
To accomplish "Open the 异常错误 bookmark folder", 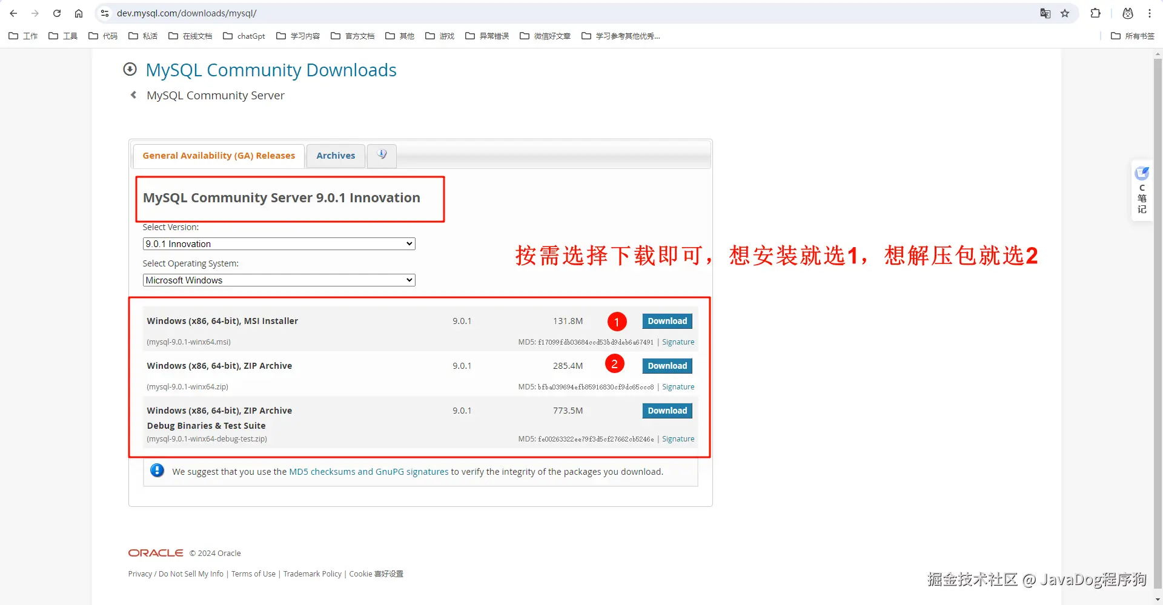I will click(x=487, y=36).
